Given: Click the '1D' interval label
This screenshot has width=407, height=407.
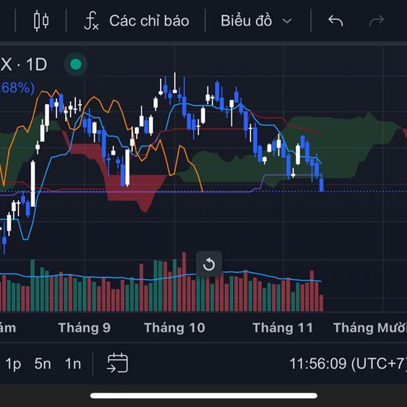Looking at the screenshot, I should [x=37, y=64].
